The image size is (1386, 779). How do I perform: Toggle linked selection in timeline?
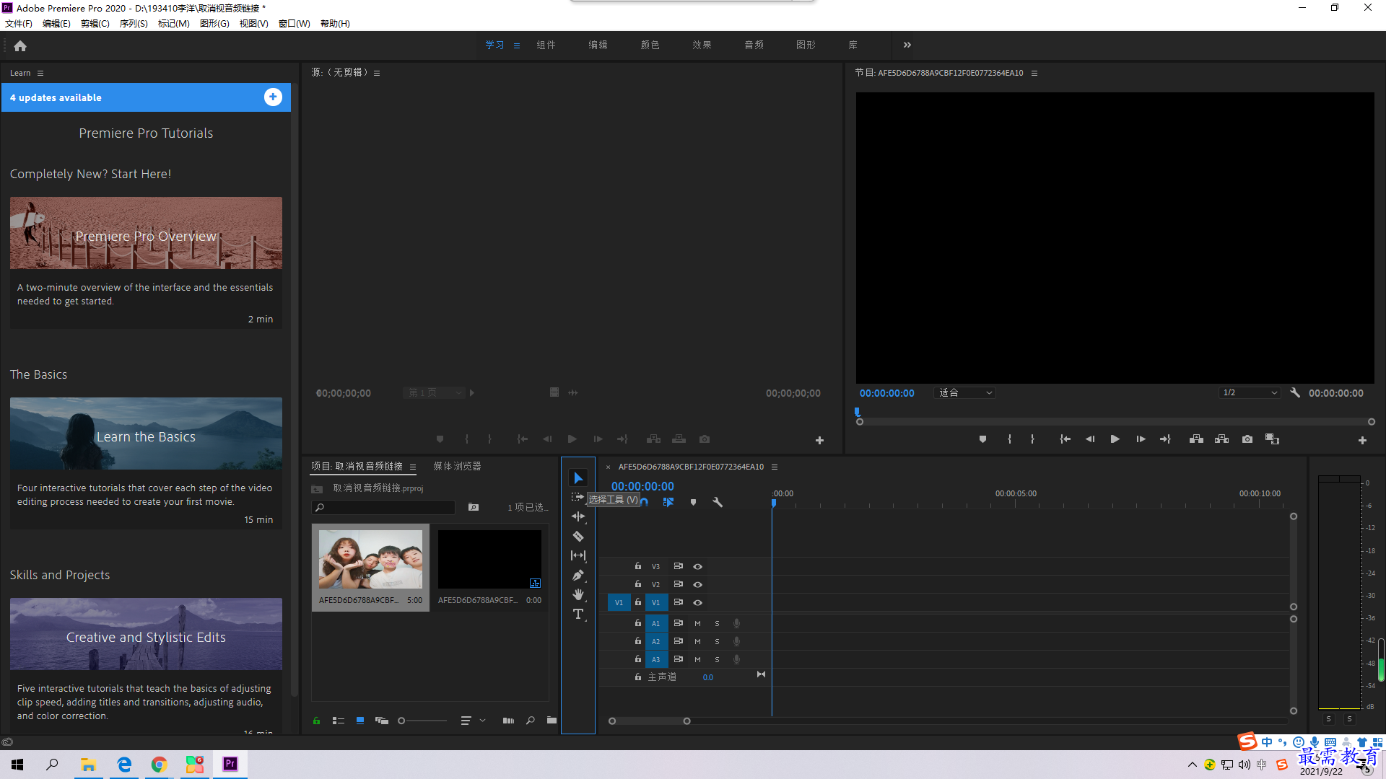(x=668, y=502)
